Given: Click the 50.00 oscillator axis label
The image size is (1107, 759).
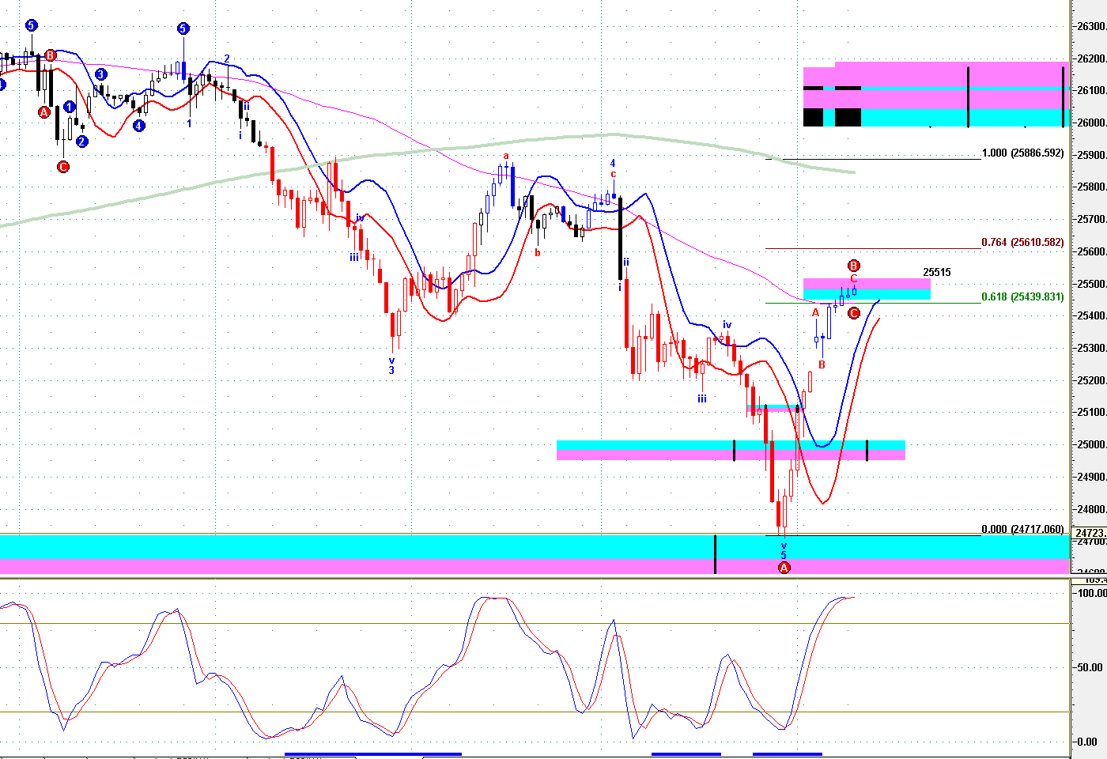Looking at the screenshot, I should [1090, 667].
